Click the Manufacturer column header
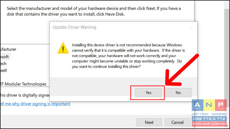Image resolution: width=230 pixels, height=129 pixels. pos(8,49)
